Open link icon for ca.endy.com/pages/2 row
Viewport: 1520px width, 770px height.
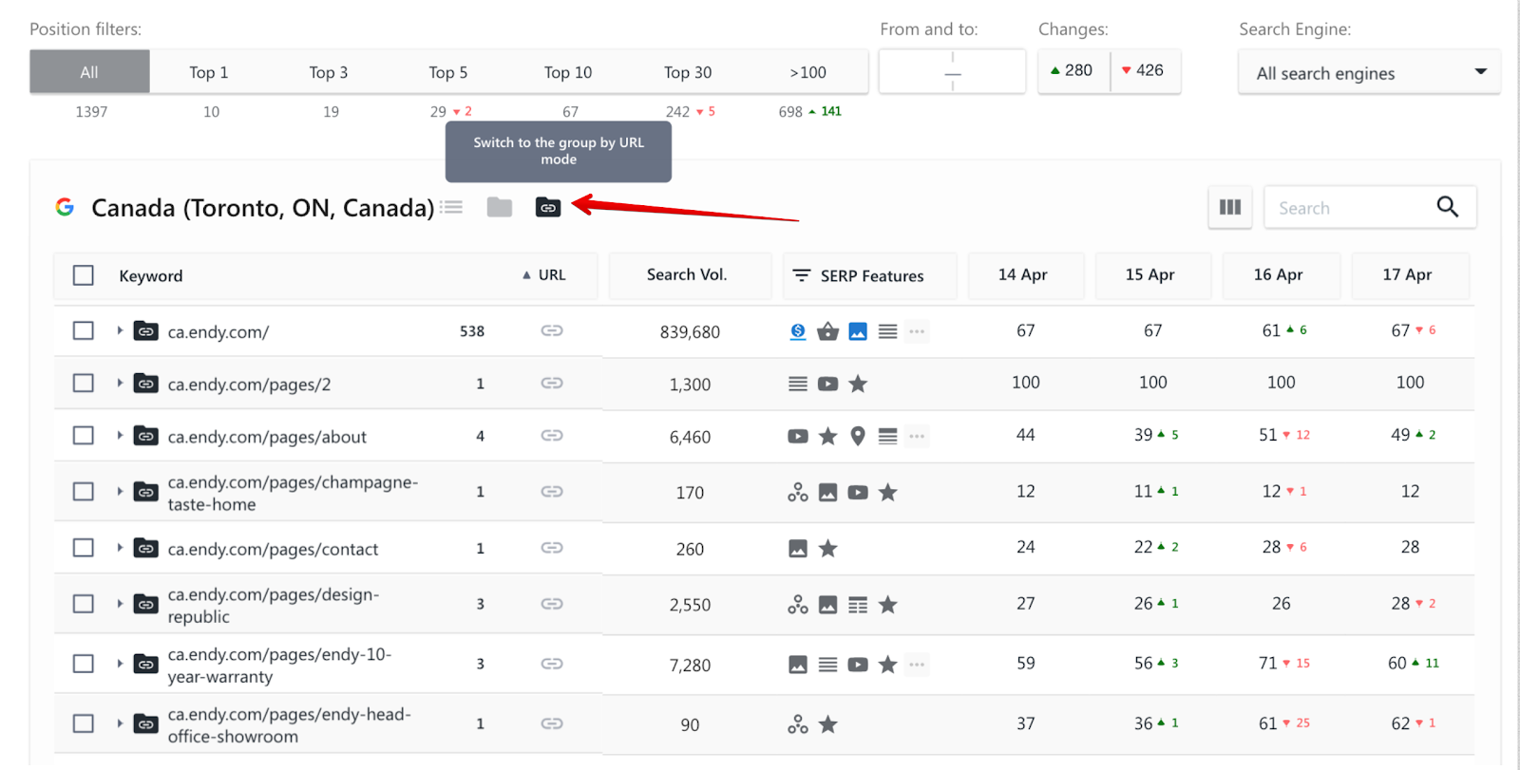tap(552, 383)
